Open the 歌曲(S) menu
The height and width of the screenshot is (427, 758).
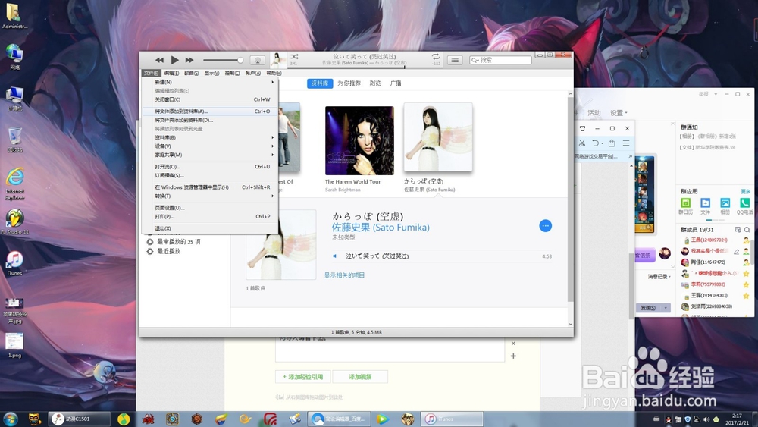point(191,73)
